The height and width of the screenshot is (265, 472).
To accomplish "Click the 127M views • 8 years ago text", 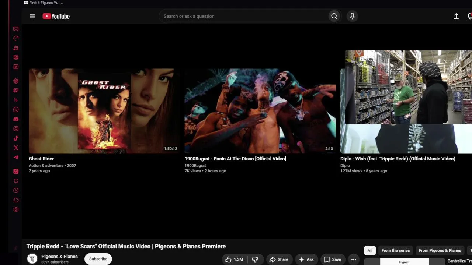I will (364, 171).
